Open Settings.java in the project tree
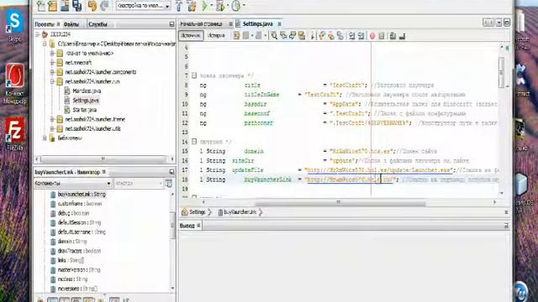538x302 pixels. point(86,101)
